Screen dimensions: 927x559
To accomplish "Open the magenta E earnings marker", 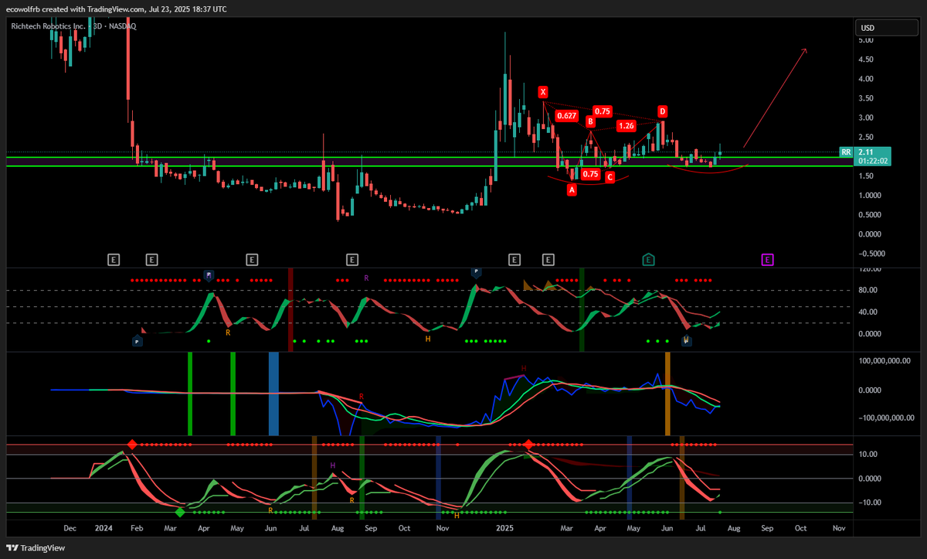I will (x=768, y=260).
